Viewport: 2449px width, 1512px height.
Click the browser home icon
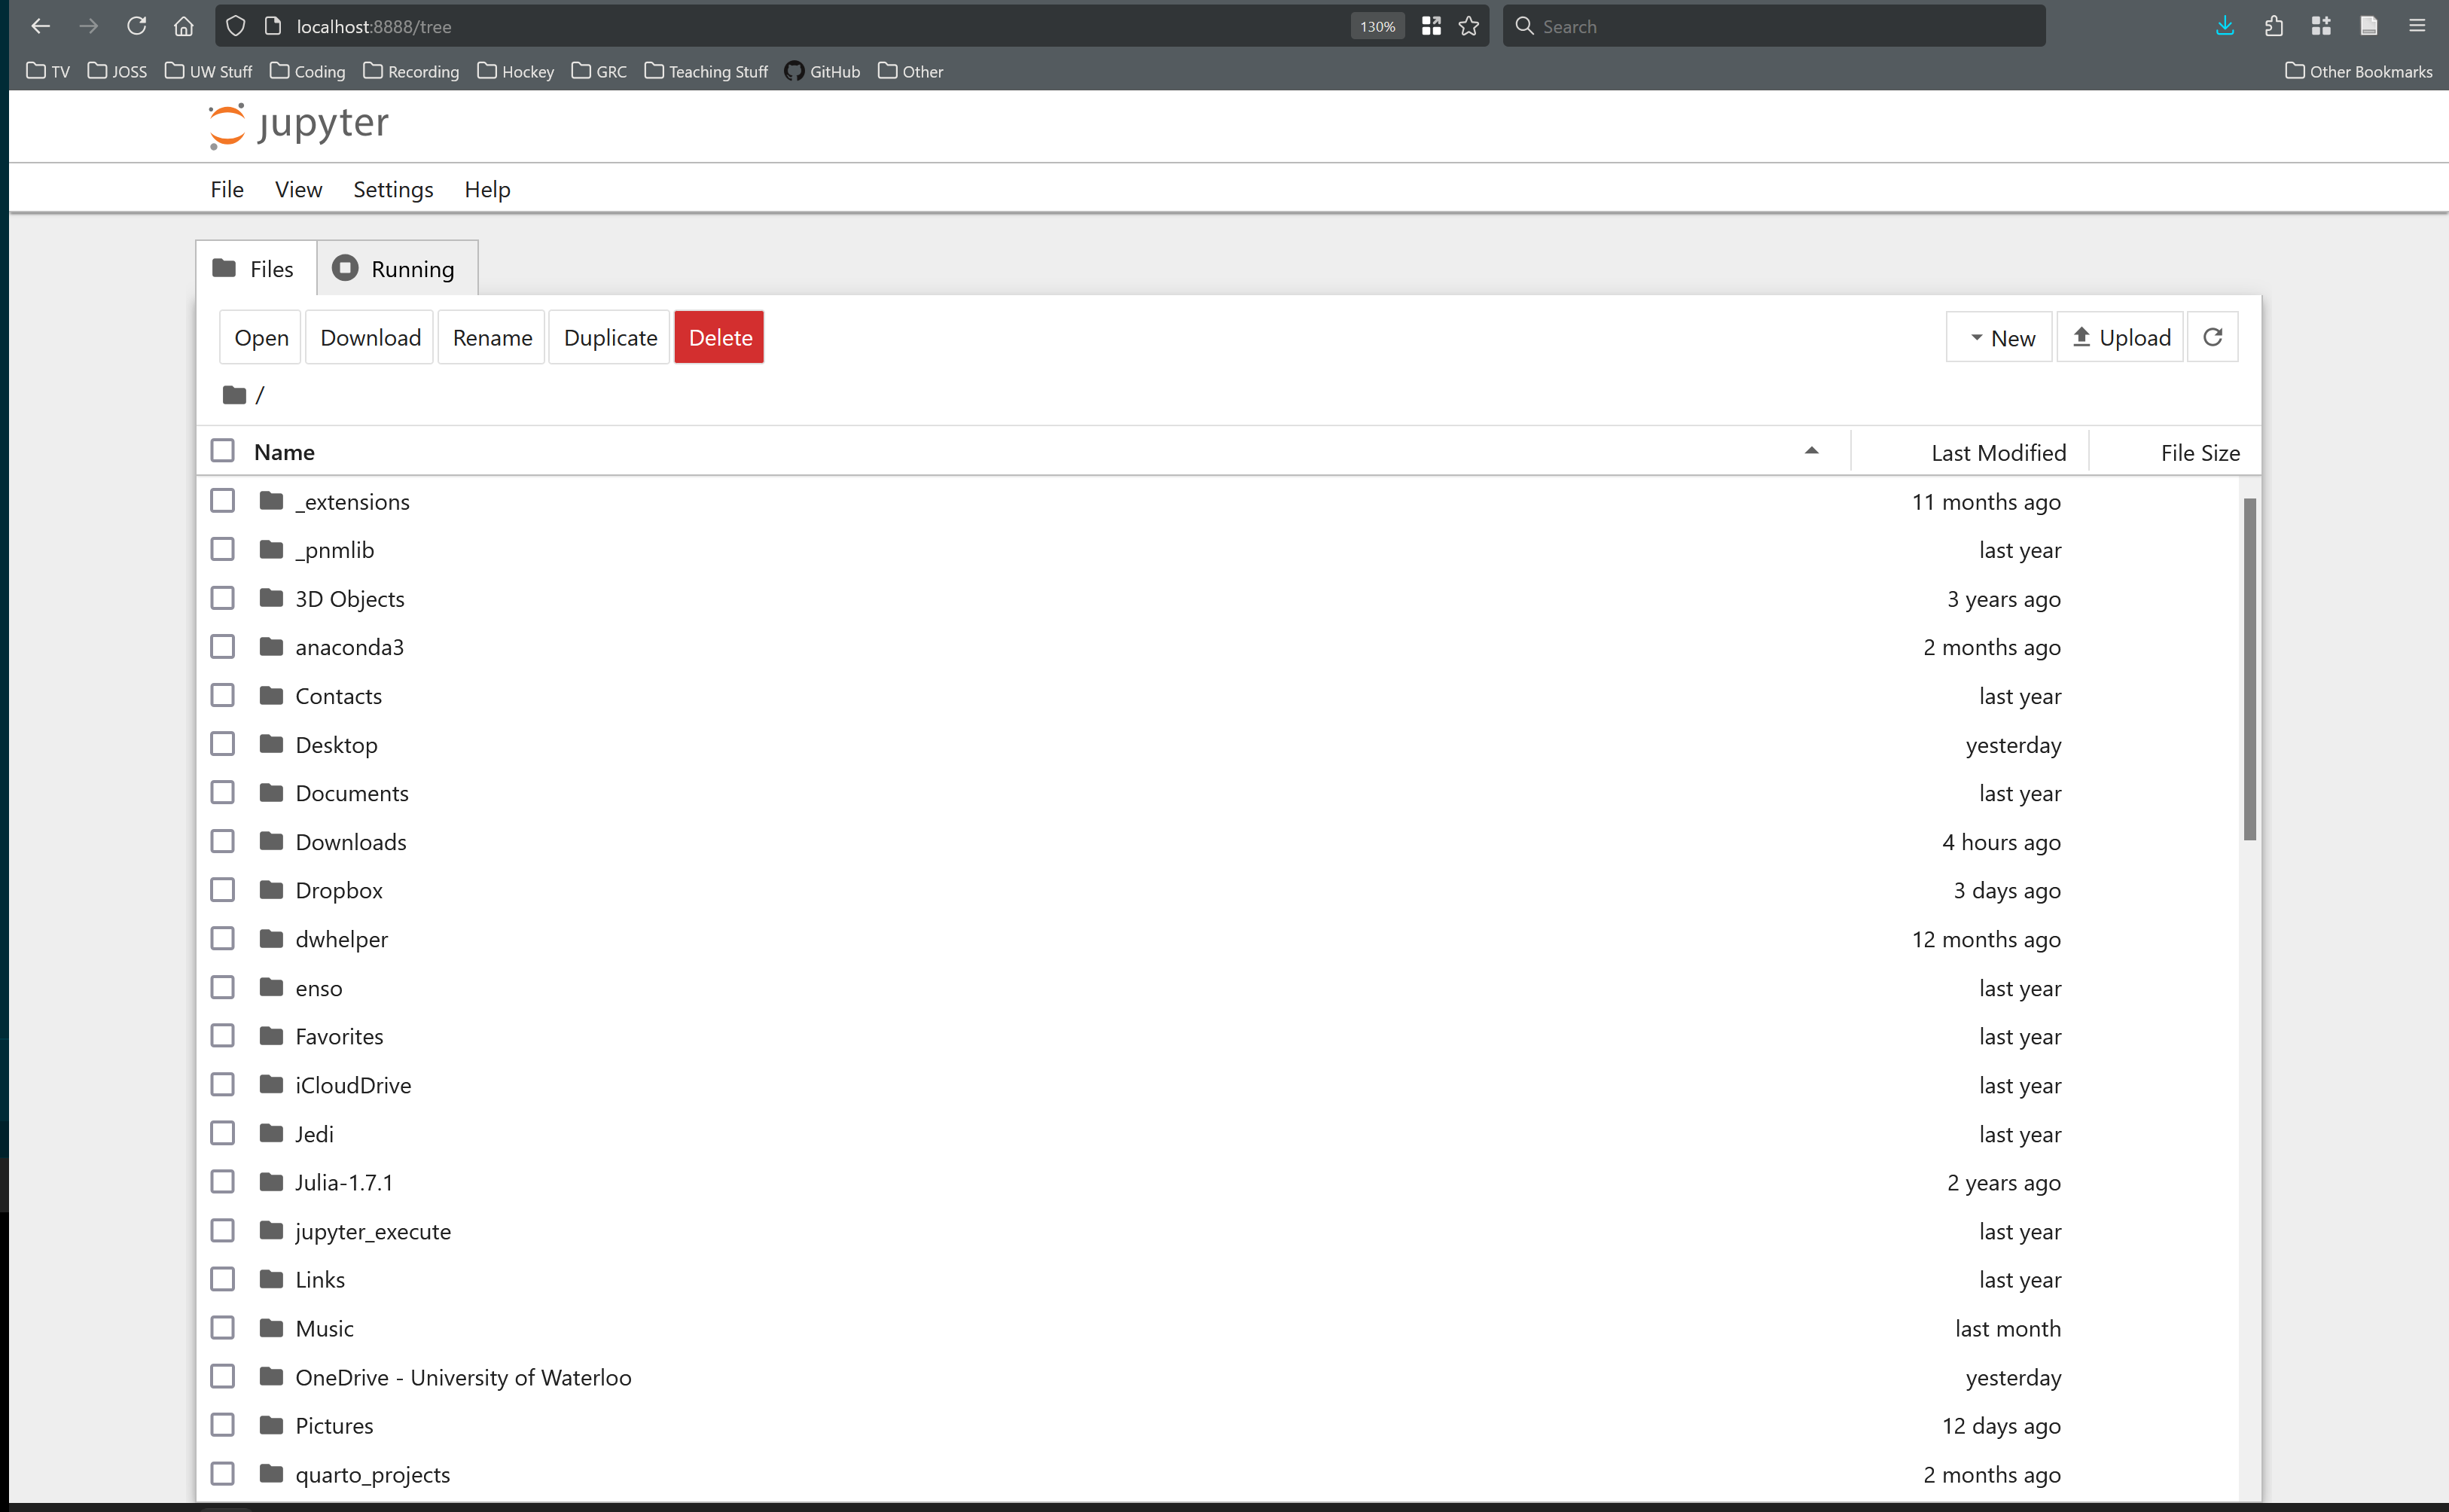pos(183,26)
